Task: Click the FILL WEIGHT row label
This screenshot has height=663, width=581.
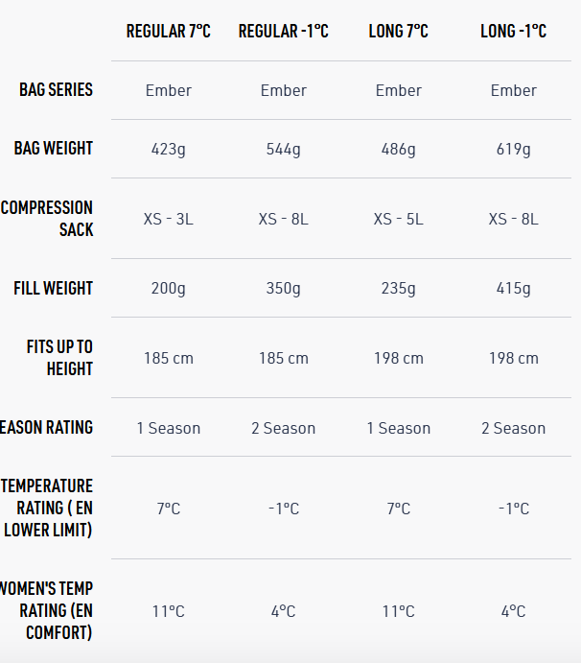Action: pyautogui.click(x=53, y=288)
